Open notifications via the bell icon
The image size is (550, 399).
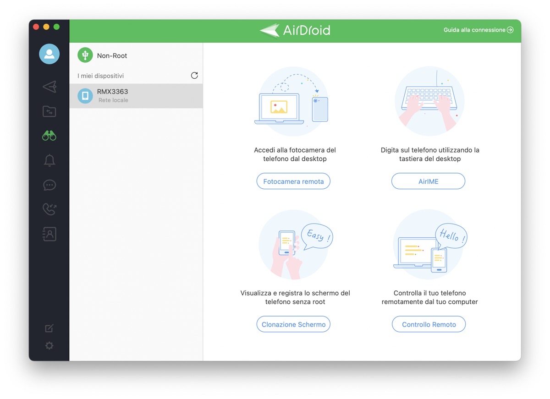(49, 160)
